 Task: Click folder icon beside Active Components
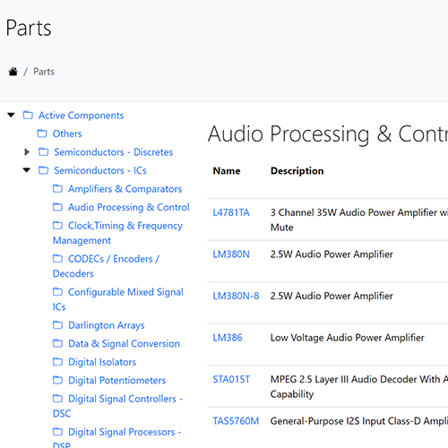point(28,115)
